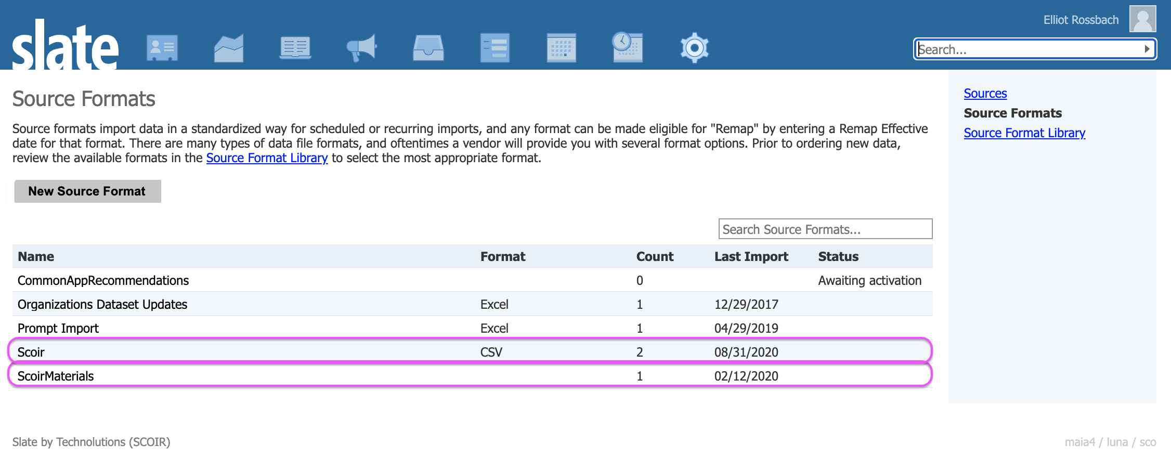Follow Source Format Library link in description
This screenshot has width=1171, height=471.
coord(267,158)
